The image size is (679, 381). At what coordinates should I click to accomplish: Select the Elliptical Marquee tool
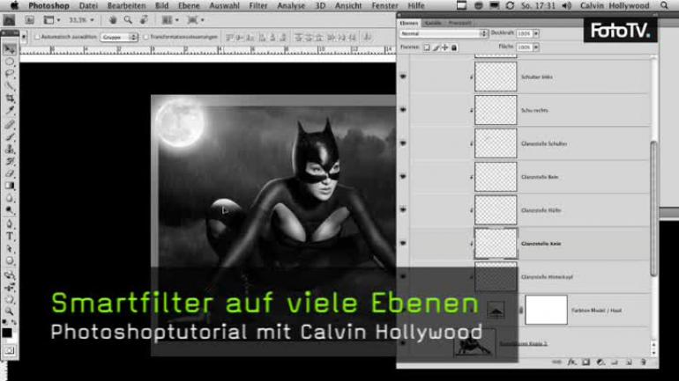pos(9,62)
